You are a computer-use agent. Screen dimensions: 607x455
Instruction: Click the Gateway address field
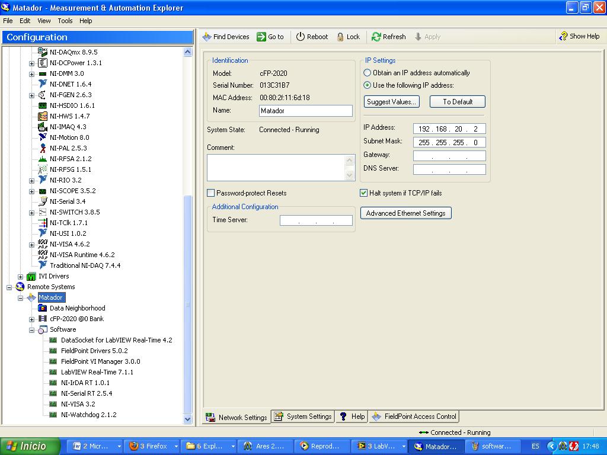449,156
